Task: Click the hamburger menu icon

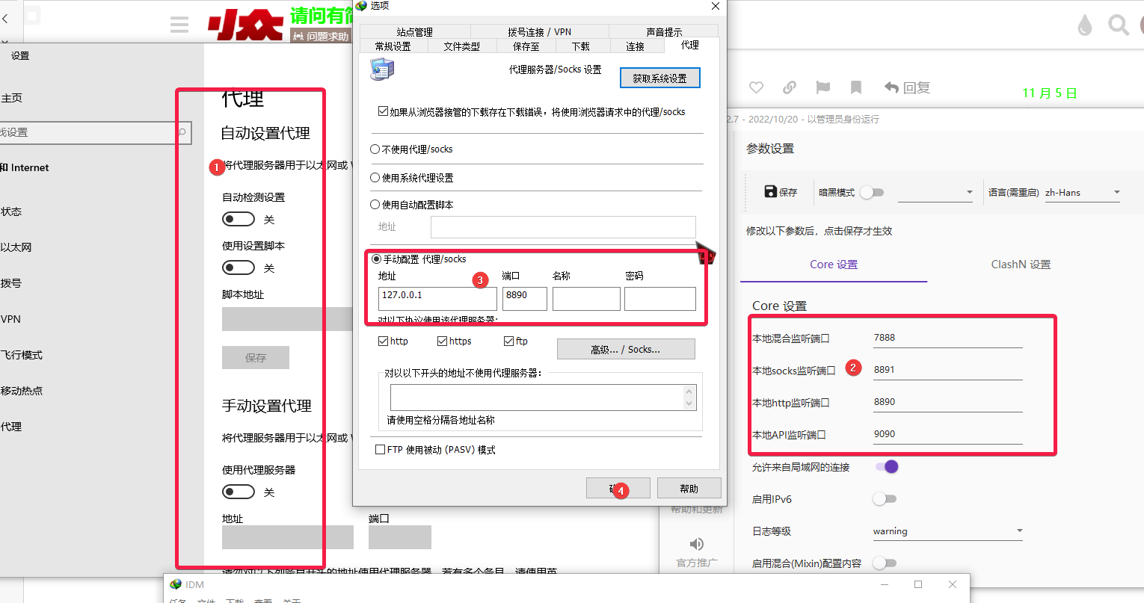Action: coord(179,25)
